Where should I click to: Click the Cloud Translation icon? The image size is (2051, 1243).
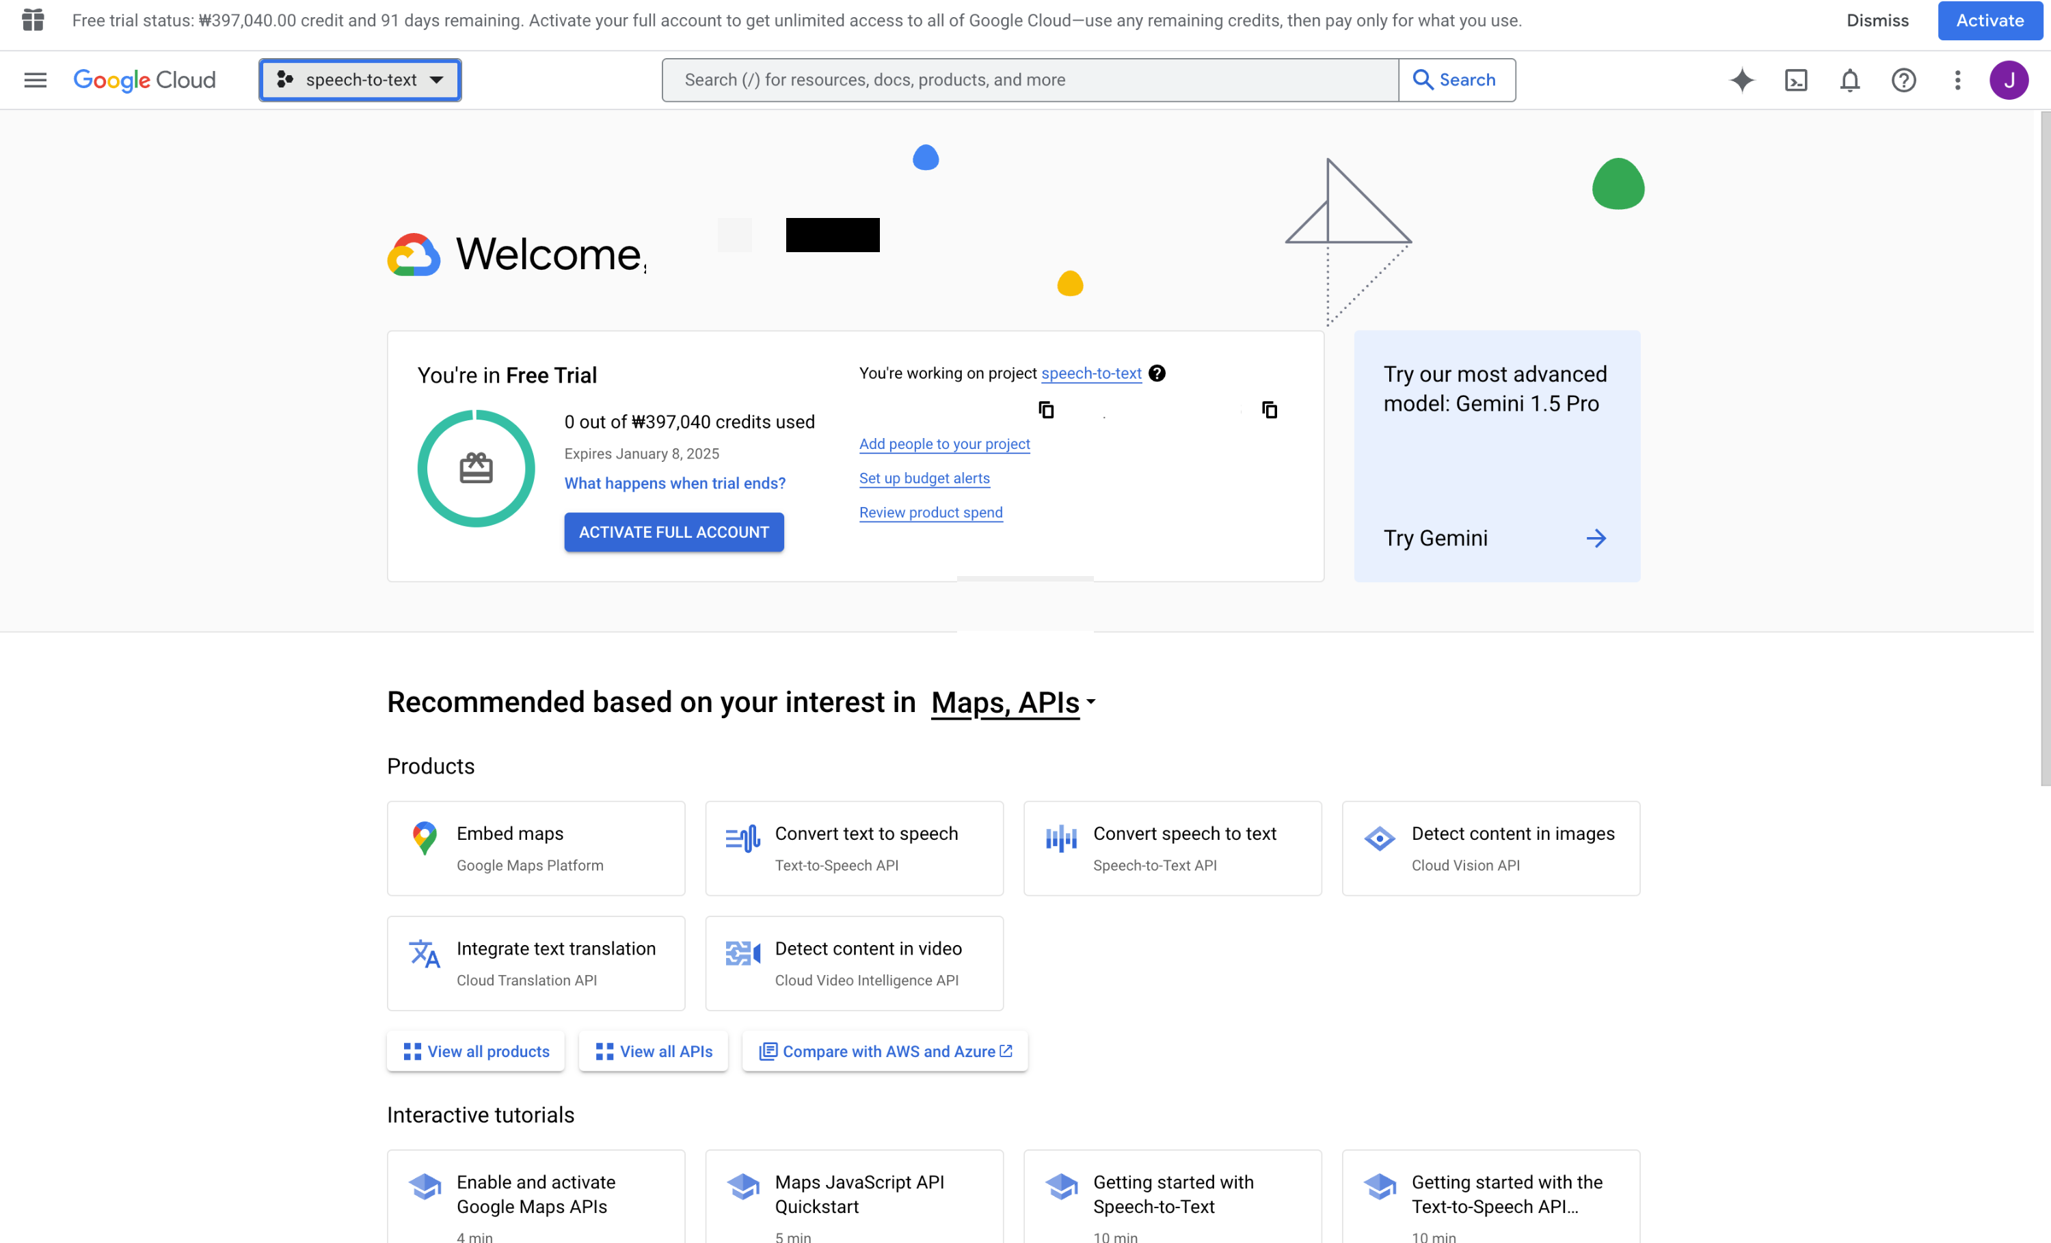point(425,953)
